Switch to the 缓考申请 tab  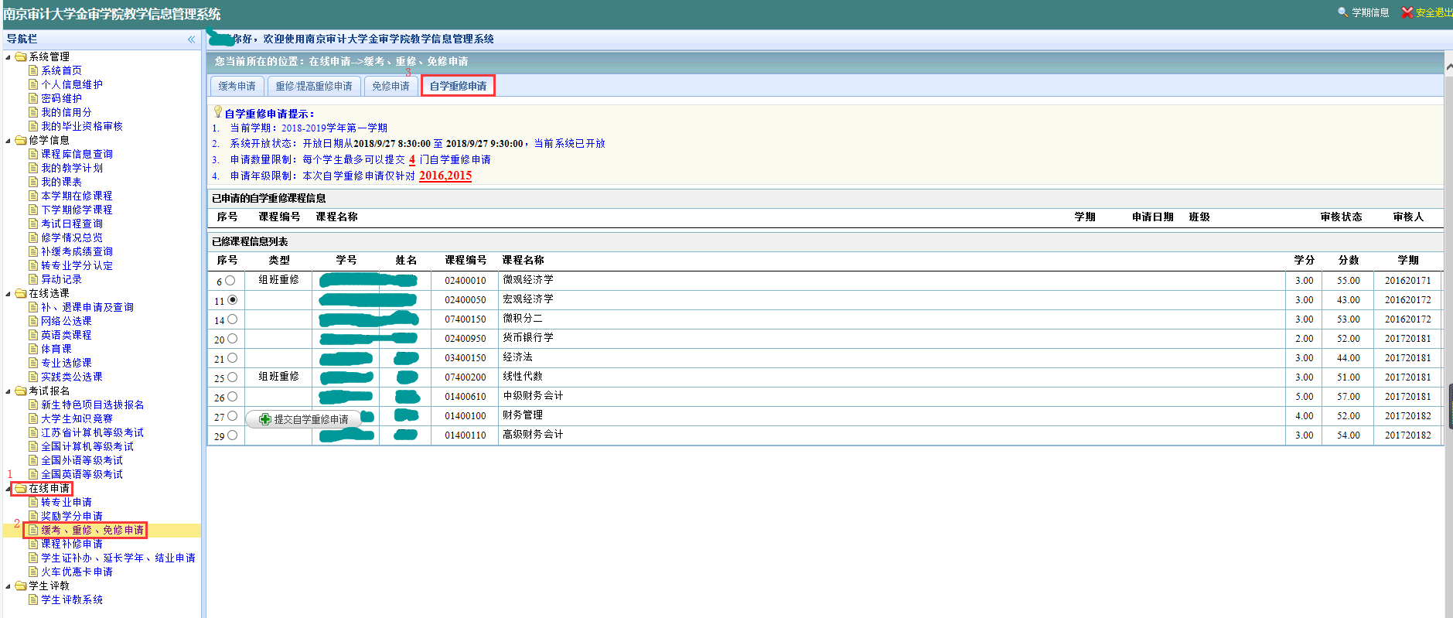click(237, 86)
